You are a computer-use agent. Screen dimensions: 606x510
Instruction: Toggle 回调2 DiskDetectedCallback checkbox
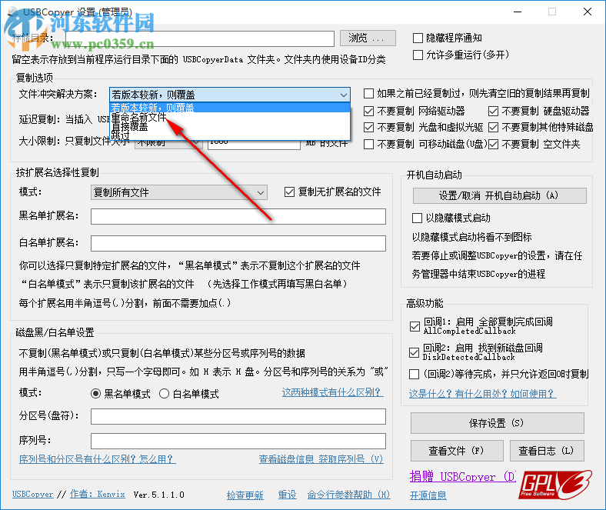coord(414,352)
